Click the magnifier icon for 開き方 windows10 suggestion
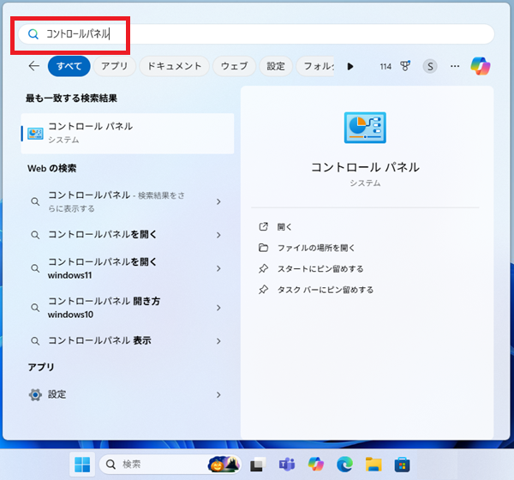 coord(35,308)
